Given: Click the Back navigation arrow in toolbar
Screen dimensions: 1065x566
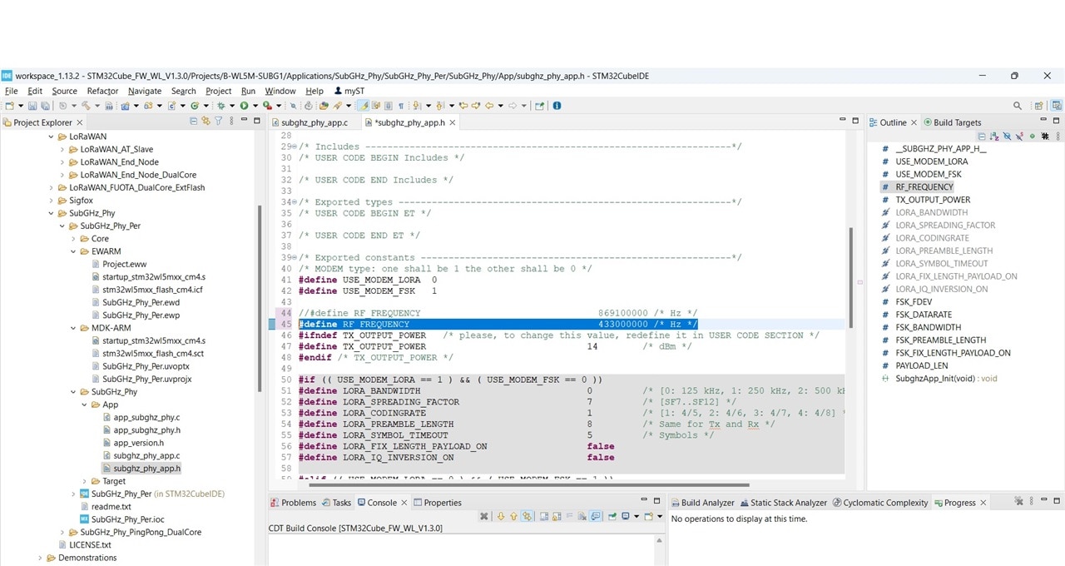Looking at the screenshot, I should pyautogui.click(x=489, y=106).
